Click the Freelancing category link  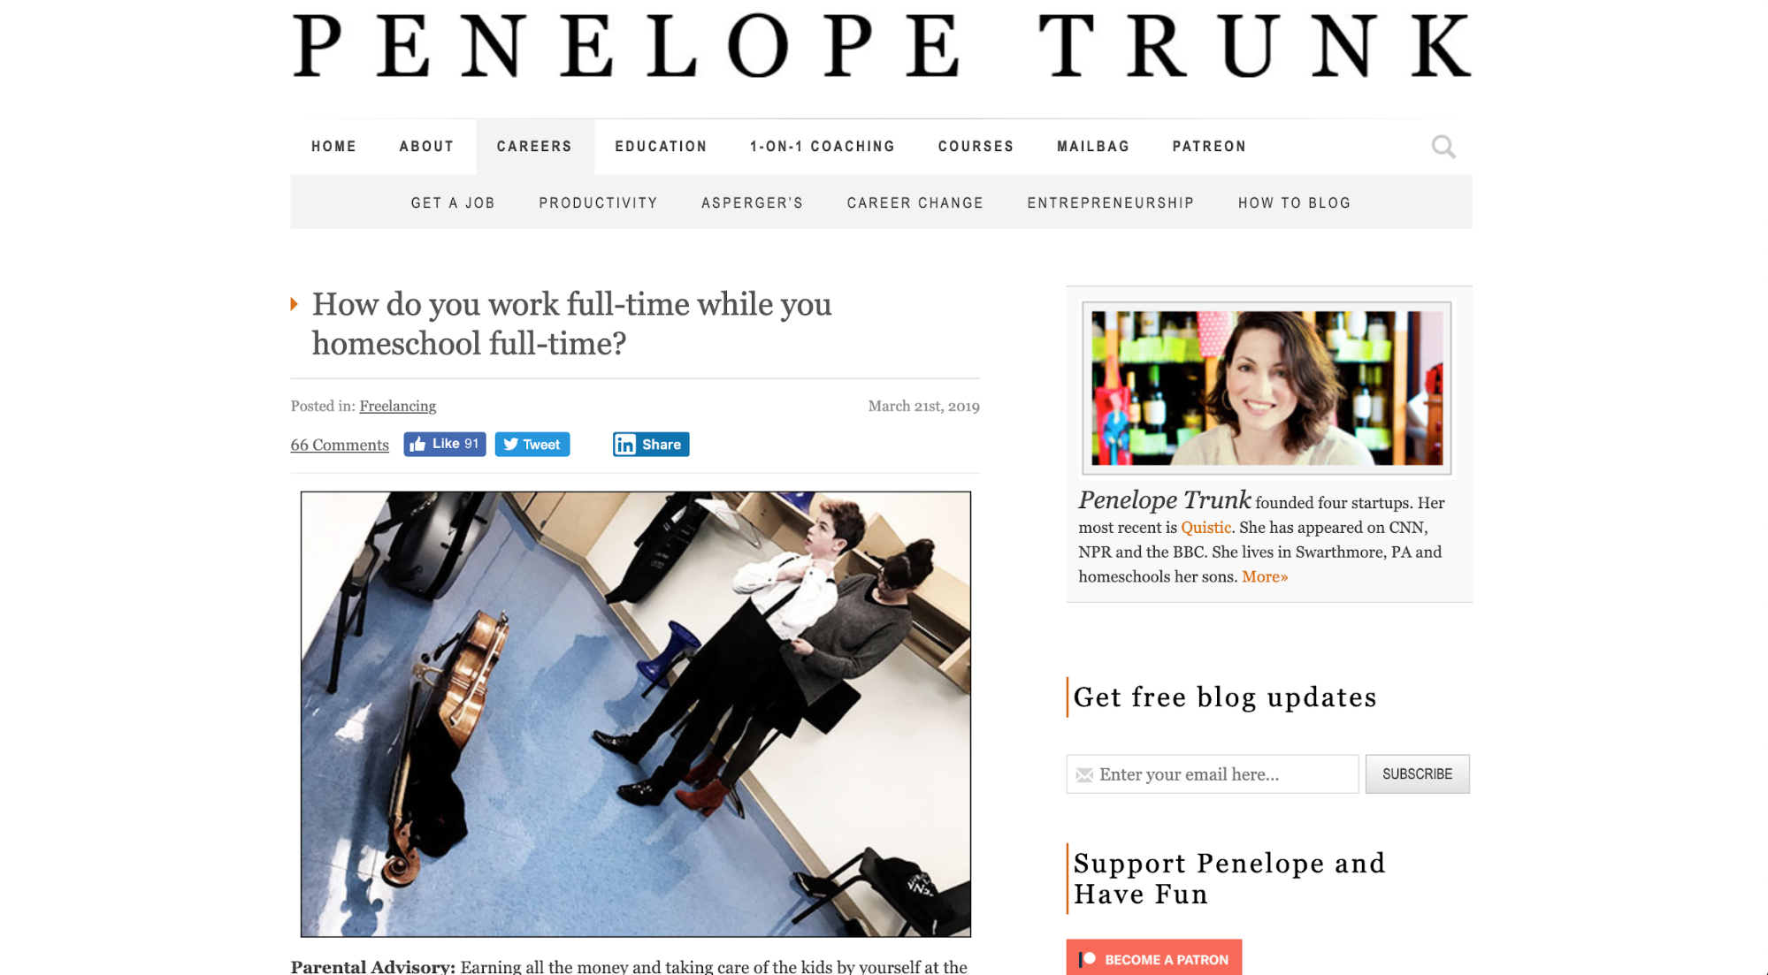click(x=397, y=406)
